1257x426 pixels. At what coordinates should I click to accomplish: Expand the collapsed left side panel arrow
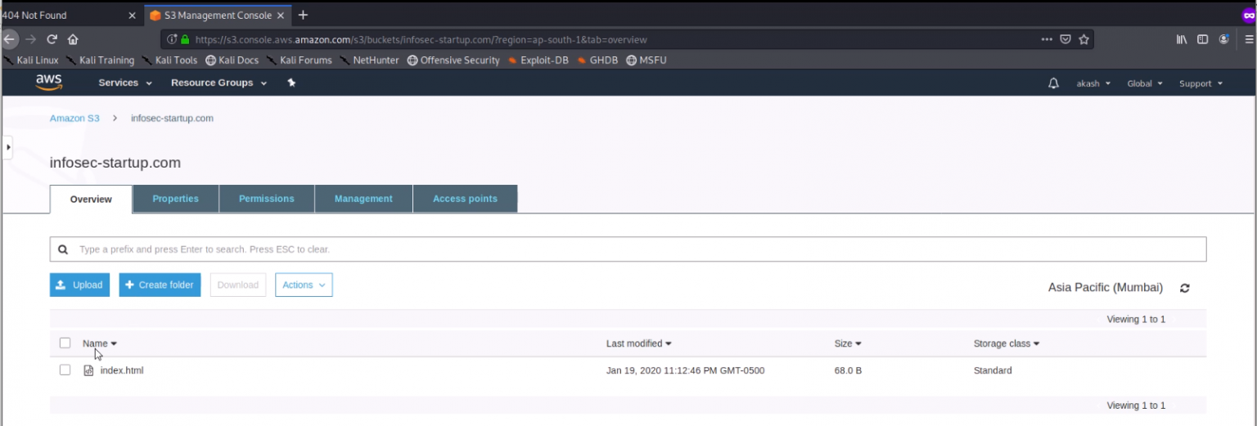point(7,147)
